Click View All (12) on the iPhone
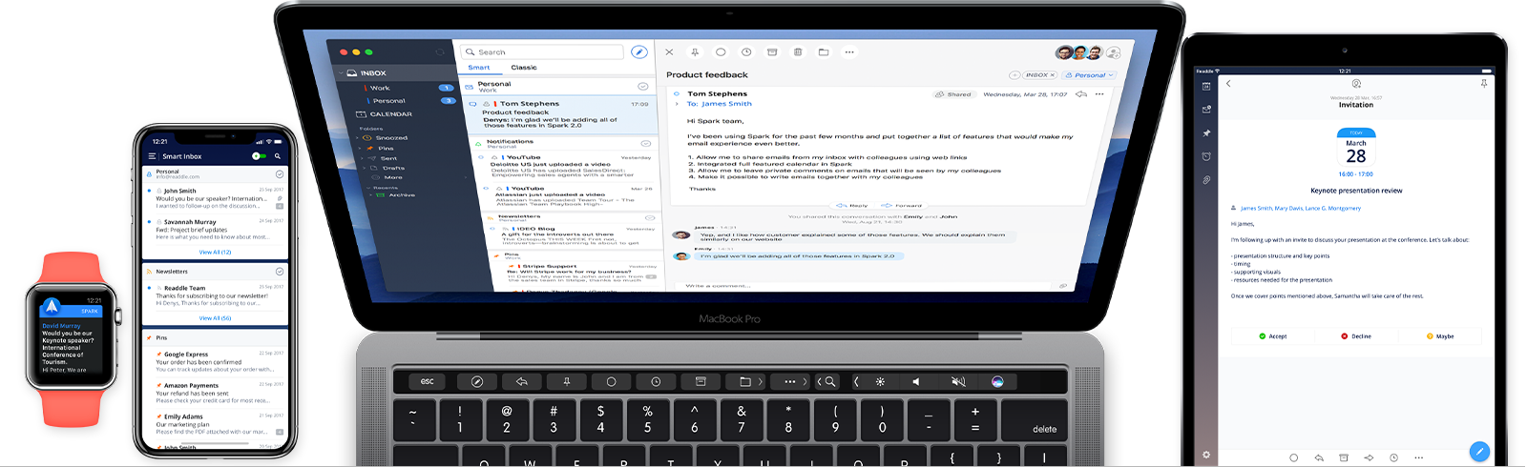The image size is (1527, 467). pyautogui.click(x=215, y=252)
